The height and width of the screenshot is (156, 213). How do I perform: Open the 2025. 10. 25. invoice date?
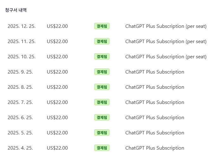[22, 57]
